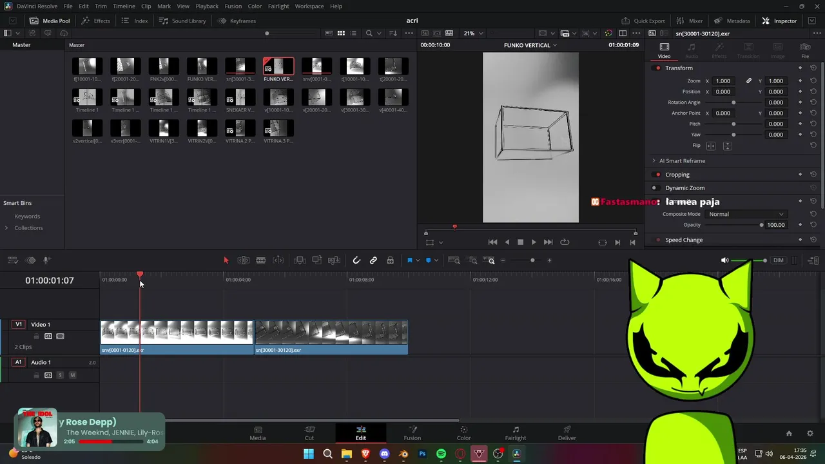Viewport: 825px width, 464px height.
Task: Expand Smart Bins Collections tree item
Action: pos(6,228)
